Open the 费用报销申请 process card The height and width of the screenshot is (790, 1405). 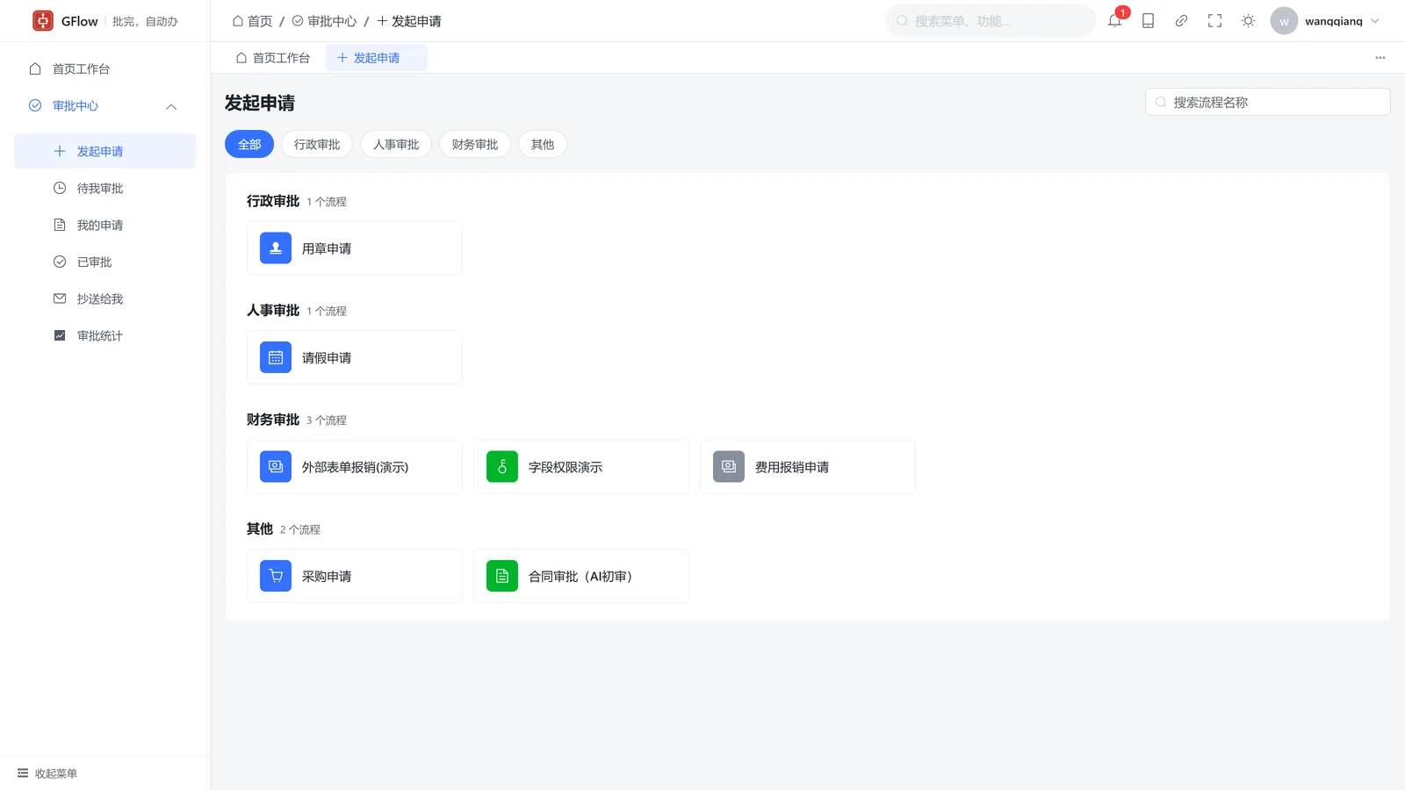point(808,467)
